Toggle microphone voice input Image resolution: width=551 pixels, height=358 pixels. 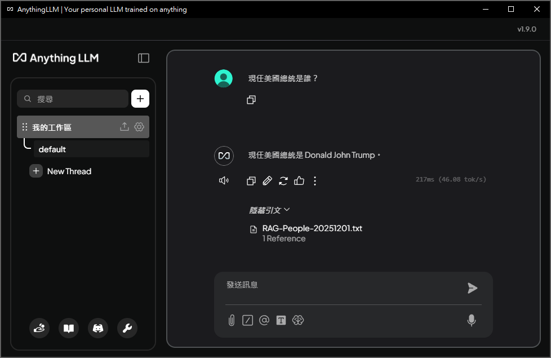(472, 320)
